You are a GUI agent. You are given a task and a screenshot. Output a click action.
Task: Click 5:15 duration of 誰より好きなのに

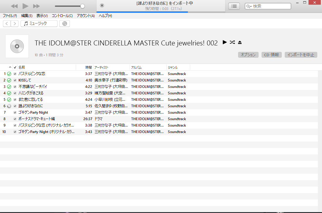(x=89, y=106)
